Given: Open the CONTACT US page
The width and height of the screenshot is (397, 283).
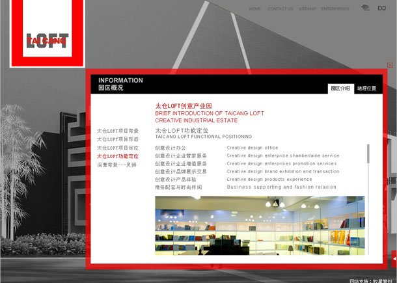Looking at the screenshot, I should tap(281, 9).
